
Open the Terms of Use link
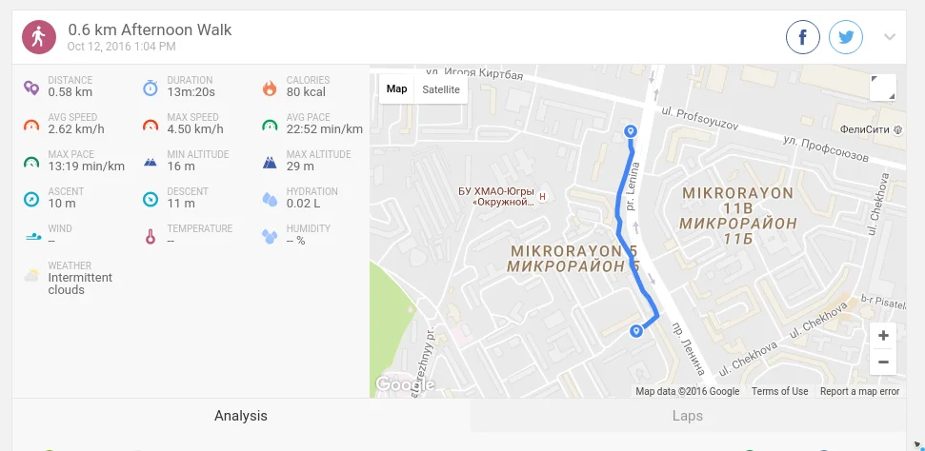tap(779, 391)
